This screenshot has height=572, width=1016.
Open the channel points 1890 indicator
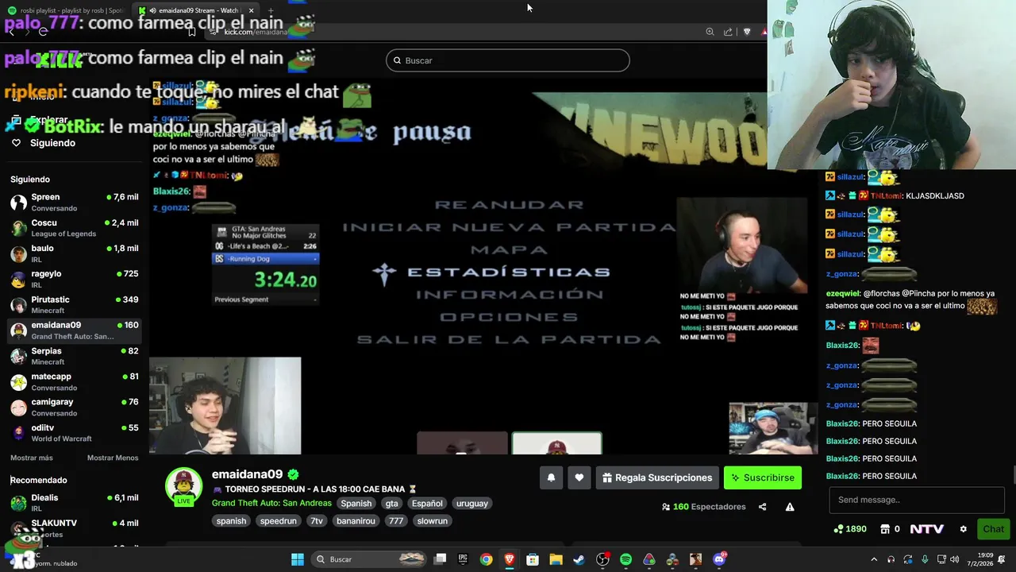(850, 529)
